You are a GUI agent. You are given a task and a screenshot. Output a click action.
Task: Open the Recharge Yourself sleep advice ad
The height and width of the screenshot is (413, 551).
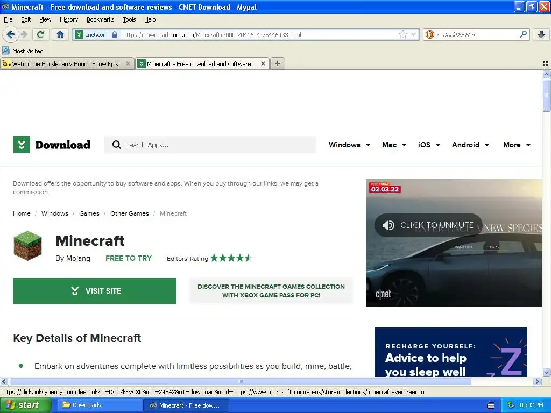450,352
